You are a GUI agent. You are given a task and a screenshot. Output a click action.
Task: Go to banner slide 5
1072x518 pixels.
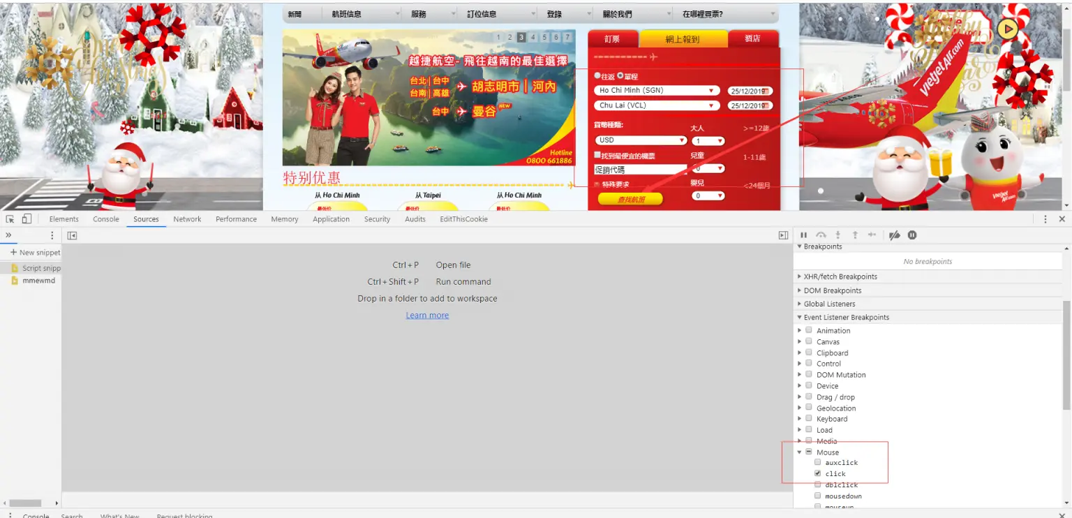click(544, 38)
